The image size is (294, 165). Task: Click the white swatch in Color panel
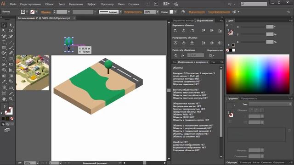click(x=234, y=50)
